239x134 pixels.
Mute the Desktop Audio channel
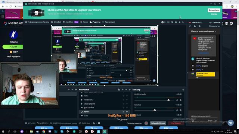click(x=177, y=100)
